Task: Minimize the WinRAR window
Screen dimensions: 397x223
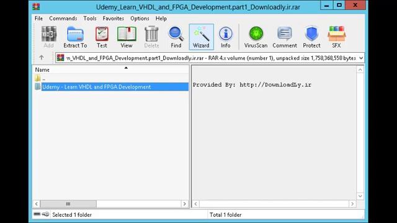Action: pyautogui.click(x=327, y=6)
